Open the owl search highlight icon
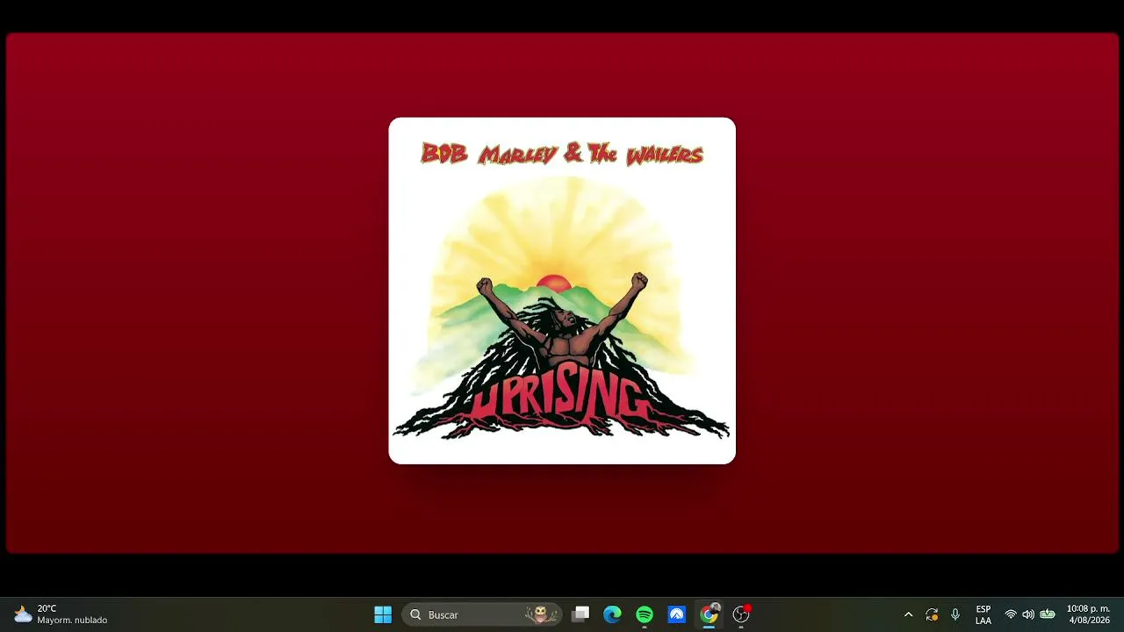Screen dimensions: 1124x632 point(541,614)
